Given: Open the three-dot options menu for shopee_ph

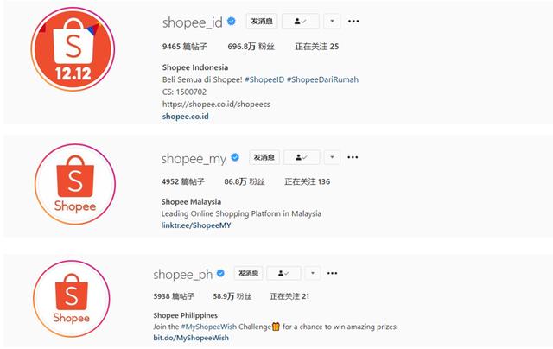Looking at the screenshot, I should coord(332,273).
